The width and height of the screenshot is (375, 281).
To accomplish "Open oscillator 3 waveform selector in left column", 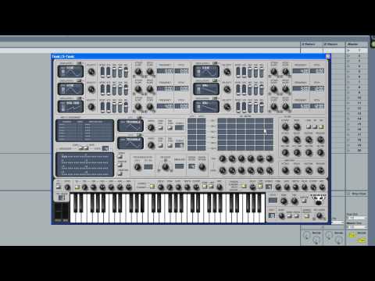I will pos(70,107).
